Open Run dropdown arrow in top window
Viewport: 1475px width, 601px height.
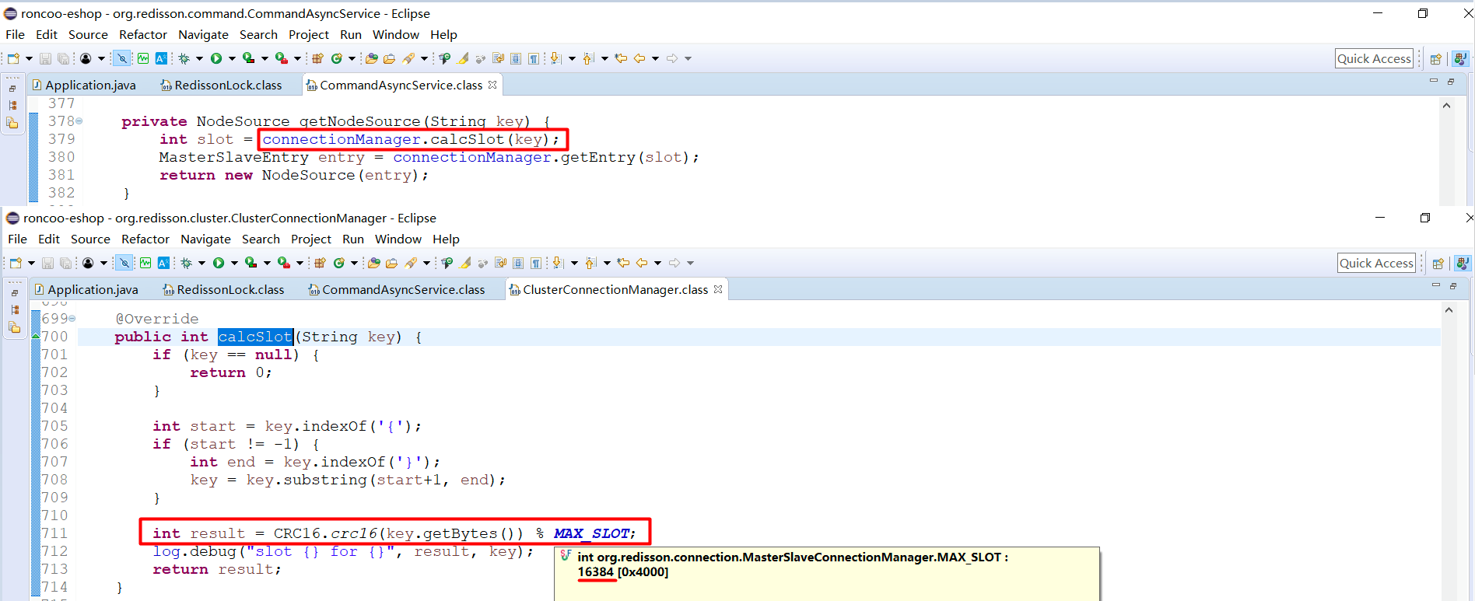point(232,58)
